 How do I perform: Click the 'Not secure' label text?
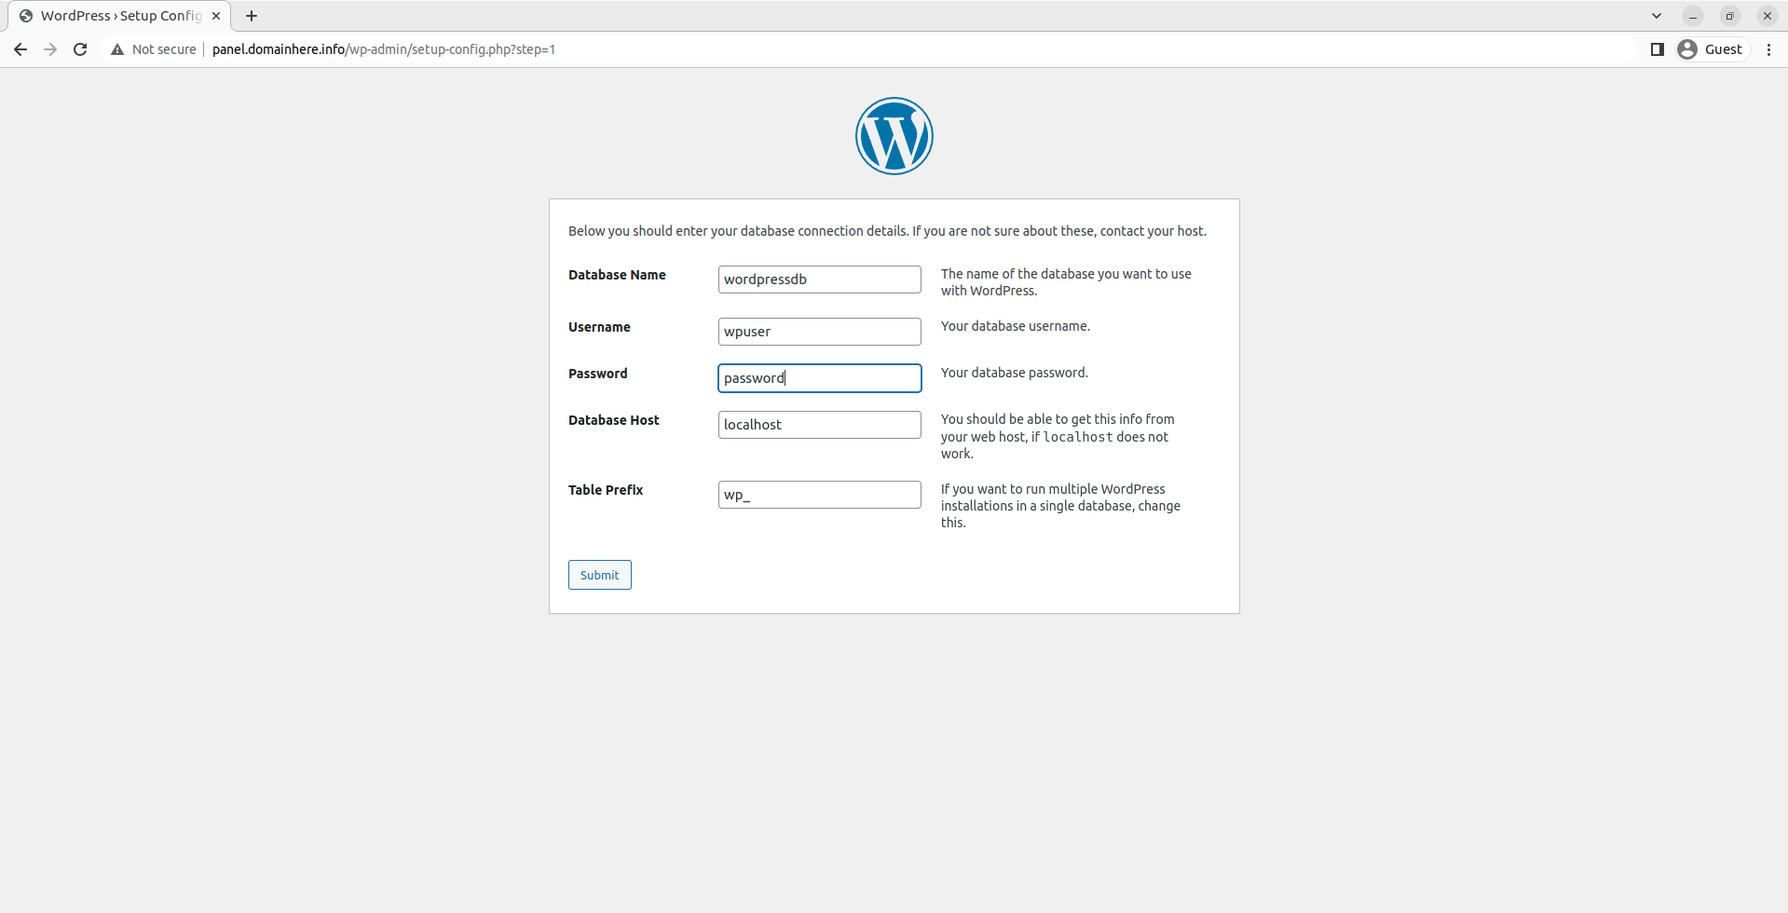pos(164,49)
